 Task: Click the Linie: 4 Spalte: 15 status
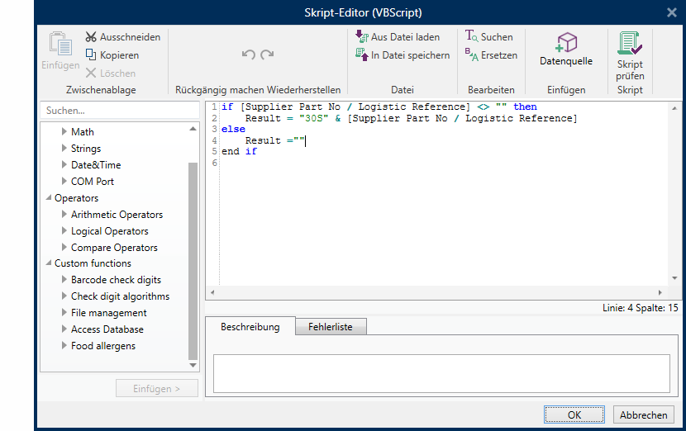(x=640, y=308)
